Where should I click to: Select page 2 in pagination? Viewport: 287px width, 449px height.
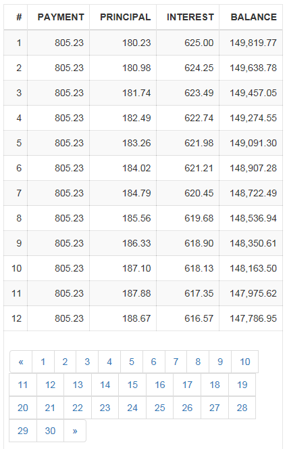point(65,362)
